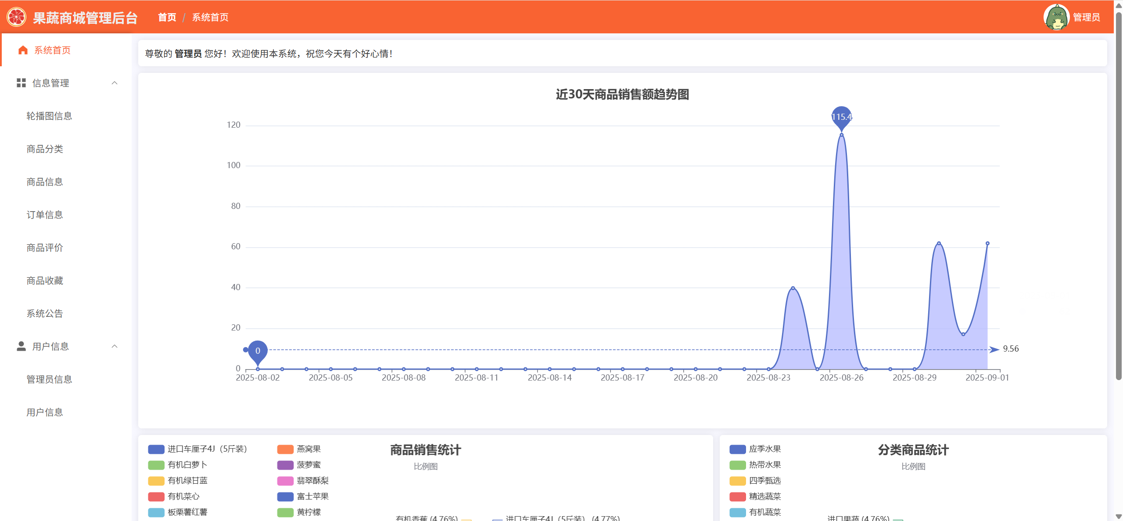Screen dimensions: 1123x521
Task: Open 管理员信息 page link
Action: 49,379
